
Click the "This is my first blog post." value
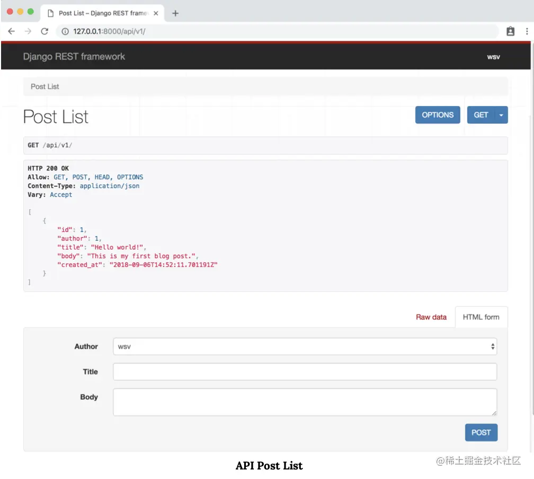click(x=141, y=256)
